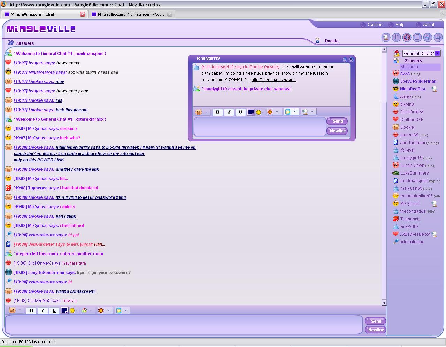The width and height of the screenshot is (446, 347).
Task: Mute sounds with the speaker icon
Action: coord(407,38)
